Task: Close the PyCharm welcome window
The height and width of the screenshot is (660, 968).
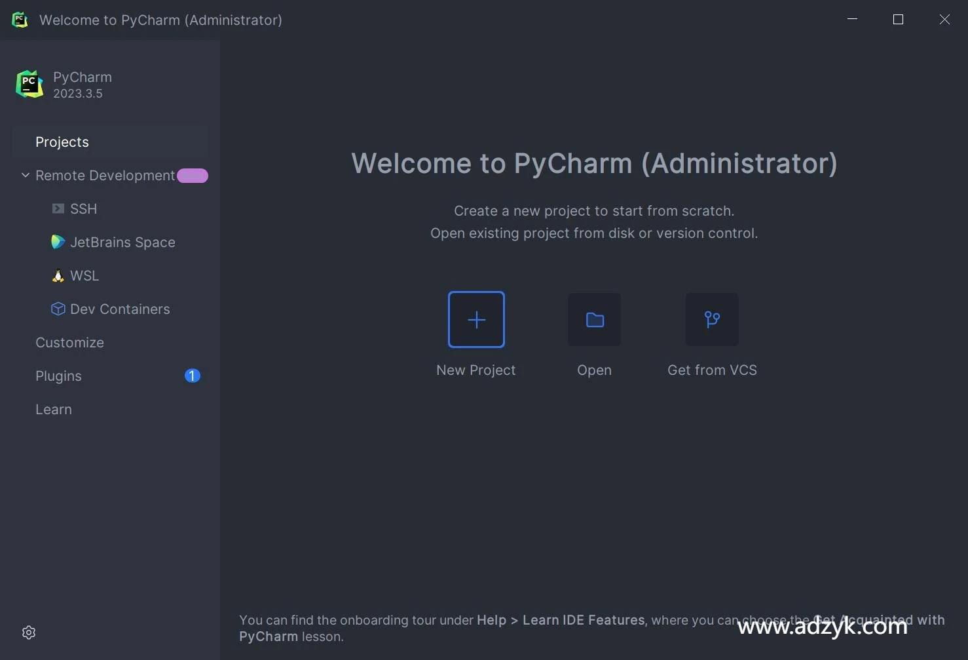Action: click(944, 19)
